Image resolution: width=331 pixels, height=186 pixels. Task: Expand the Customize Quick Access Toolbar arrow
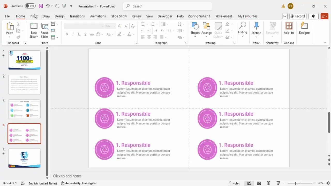[x=71, y=6]
